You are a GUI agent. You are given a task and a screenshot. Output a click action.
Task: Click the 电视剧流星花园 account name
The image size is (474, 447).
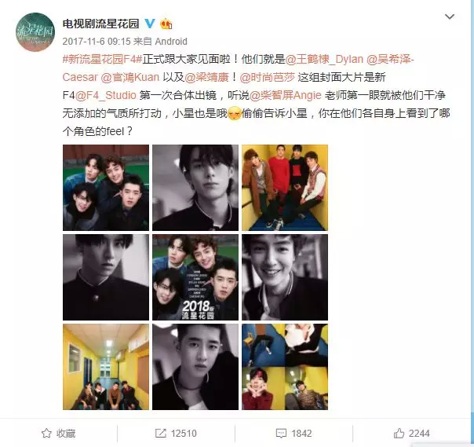click(x=100, y=24)
